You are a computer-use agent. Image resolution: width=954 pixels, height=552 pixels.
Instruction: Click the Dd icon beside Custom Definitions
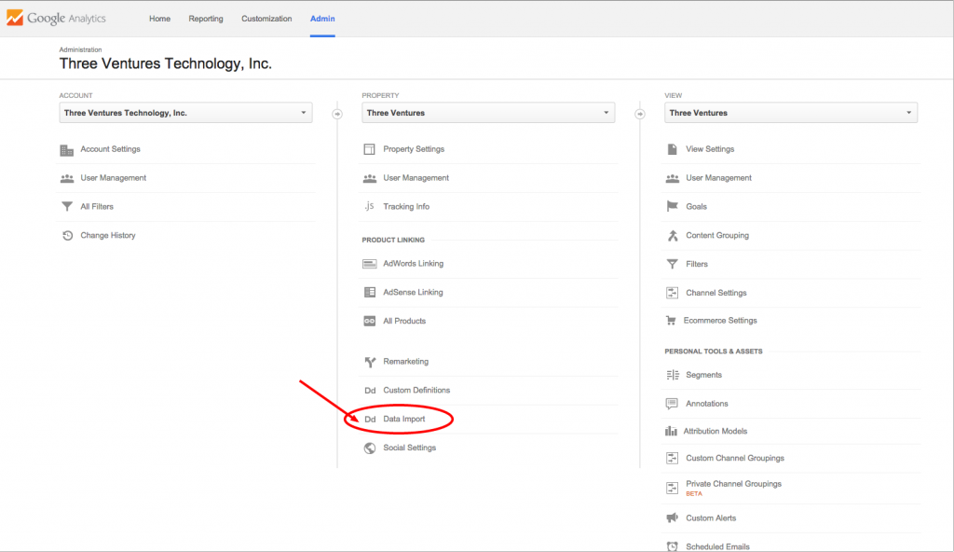pos(370,391)
